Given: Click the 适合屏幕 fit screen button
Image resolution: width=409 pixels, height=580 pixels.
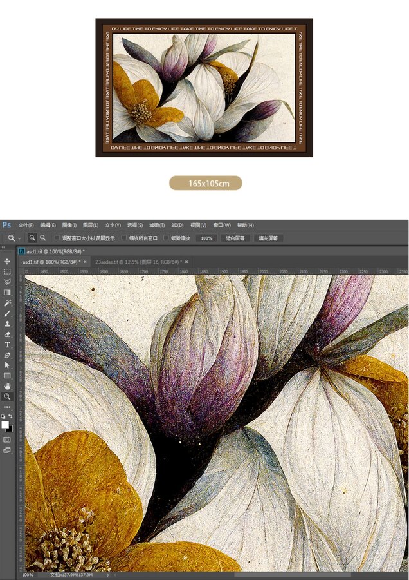Looking at the screenshot, I should (x=235, y=238).
